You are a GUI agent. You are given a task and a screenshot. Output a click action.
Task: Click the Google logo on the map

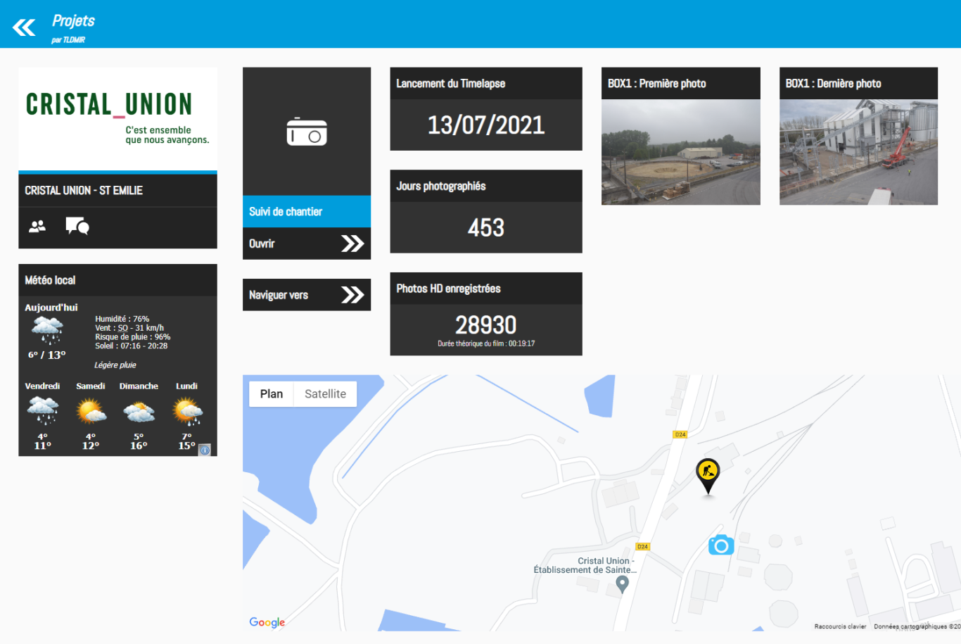pos(267,622)
